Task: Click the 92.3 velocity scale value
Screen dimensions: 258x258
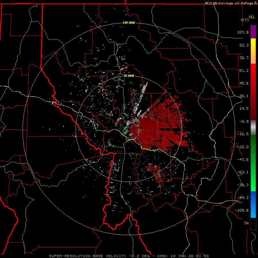Action: (x=244, y=45)
